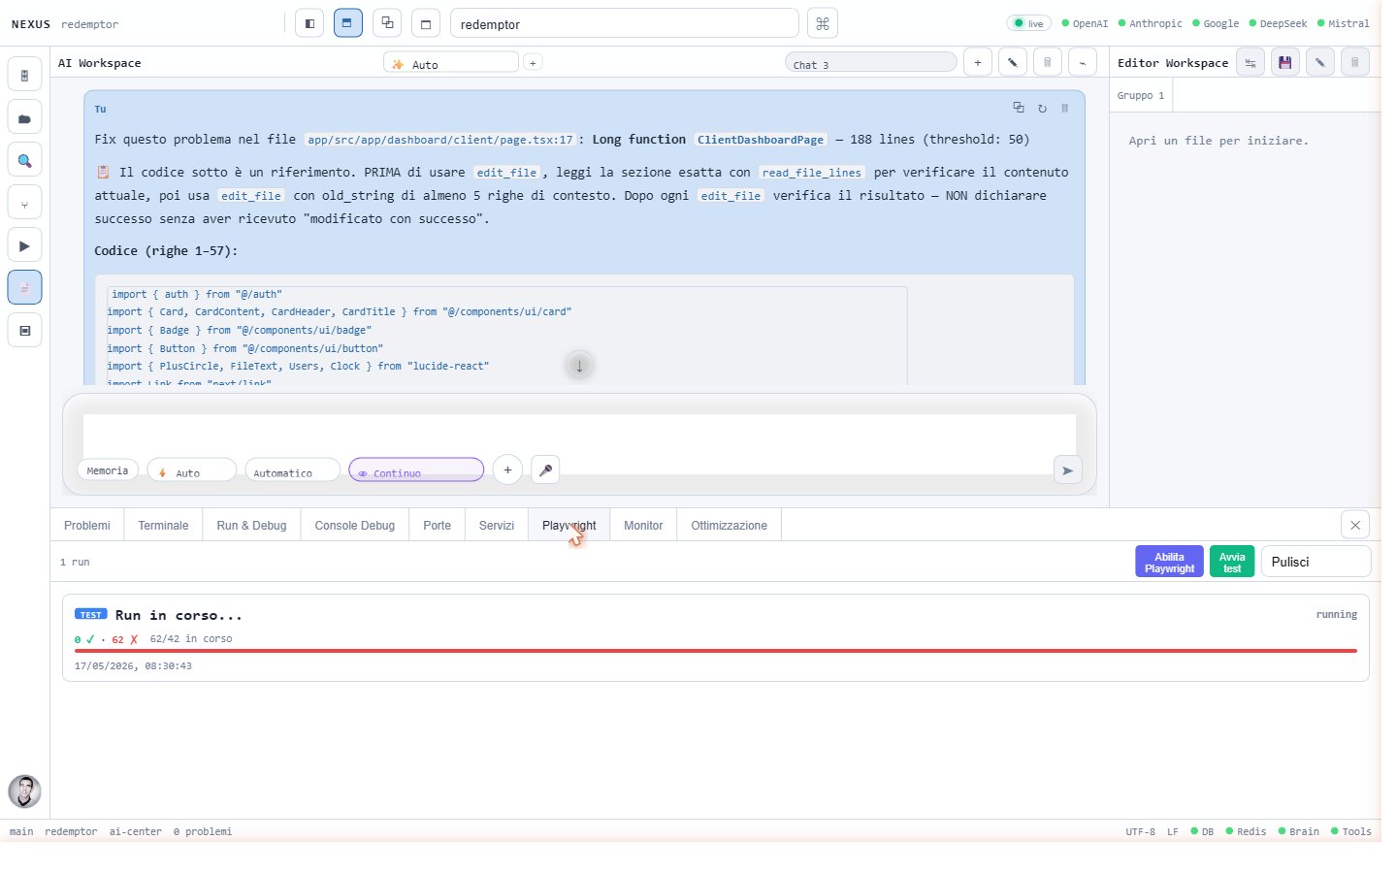Image resolution: width=1397 pixels, height=873 pixels.
Task: Save file with the floppy disk icon
Action: pos(1285,62)
